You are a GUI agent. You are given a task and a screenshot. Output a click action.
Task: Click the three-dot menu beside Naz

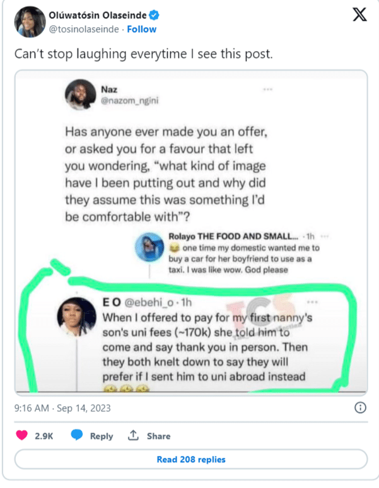click(x=268, y=90)
